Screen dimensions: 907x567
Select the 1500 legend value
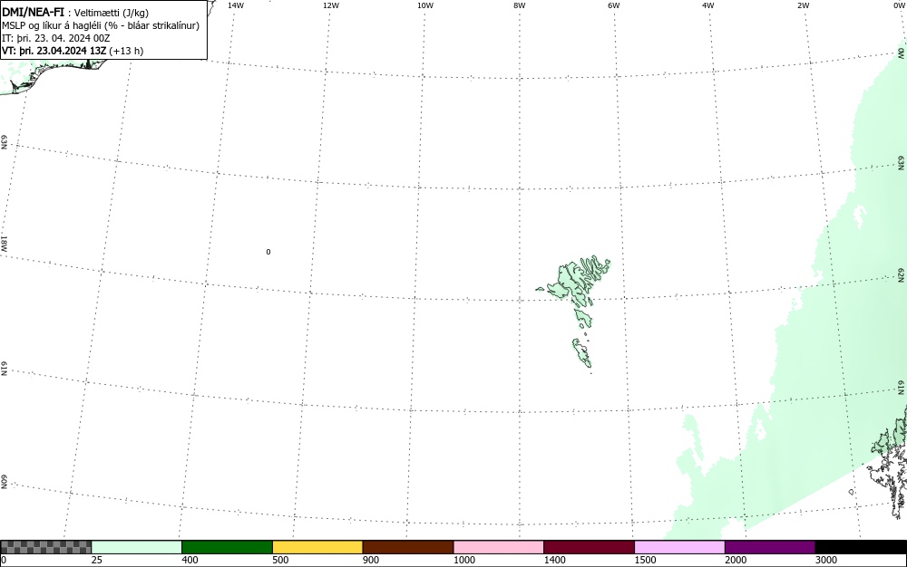coord(645,560)
